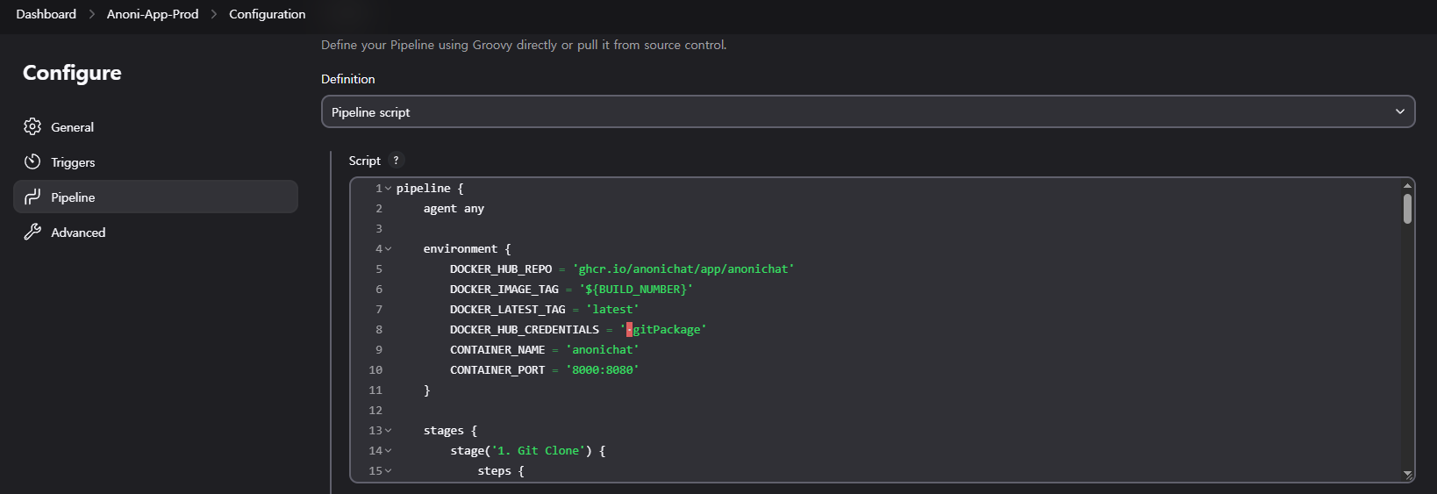The image size is (1437, 494).
Task: Click the DOCKER_LATEST_TAG variable name
Action: pyautogui.click(x=508, y=310)
